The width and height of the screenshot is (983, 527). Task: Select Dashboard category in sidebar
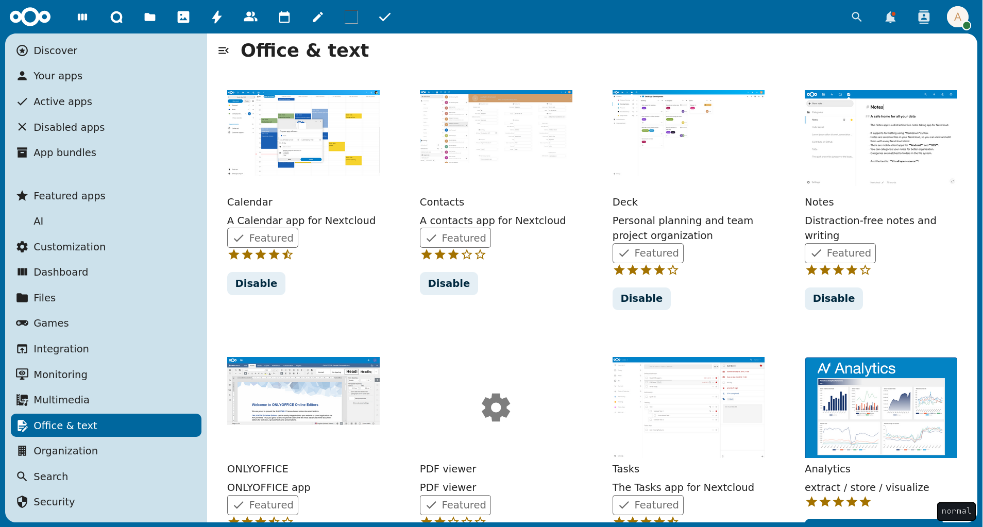(x=106, y=272)
